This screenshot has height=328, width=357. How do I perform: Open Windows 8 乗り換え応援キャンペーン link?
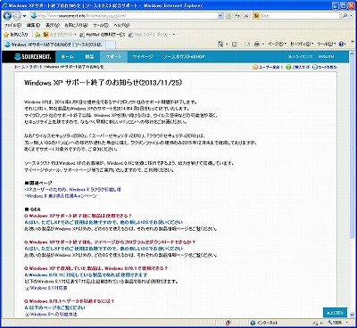click(62, 196)
